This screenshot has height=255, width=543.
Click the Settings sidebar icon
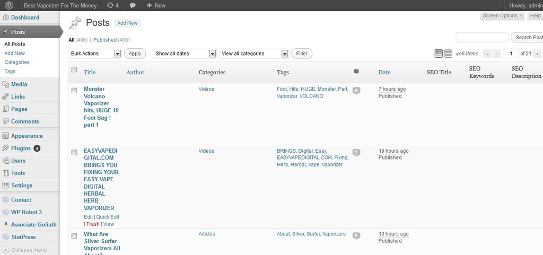tap(5, 186)
